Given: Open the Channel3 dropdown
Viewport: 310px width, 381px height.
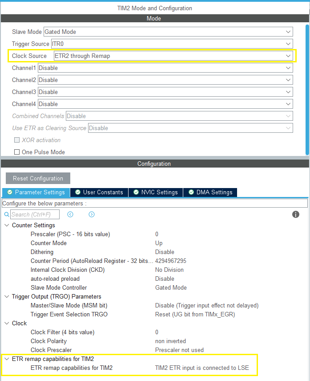Looking at the screenshot, I should click(x=165, y=92).
